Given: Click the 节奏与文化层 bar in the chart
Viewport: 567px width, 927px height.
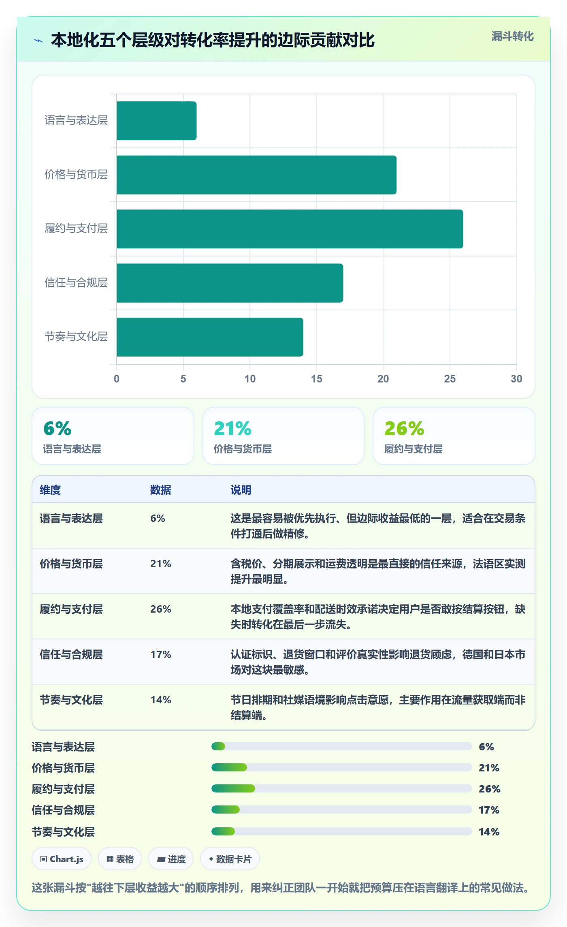Looking at the screenshot, I should [x=210, y=337].
